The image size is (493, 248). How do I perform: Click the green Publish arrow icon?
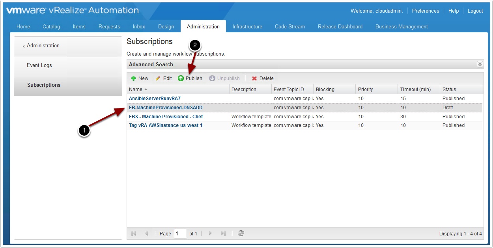click(x=181, y=78)
